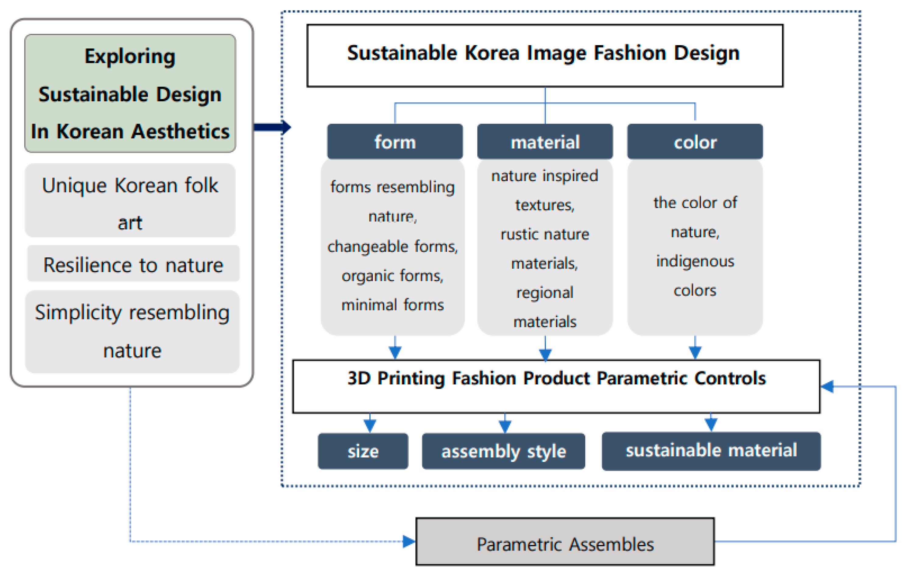
Task: Click 'the color of nature' description panel
Action: point(695,247)
